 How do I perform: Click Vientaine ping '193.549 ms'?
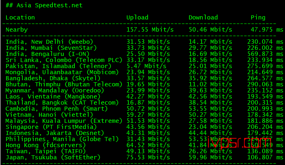[x=265, y=96]
